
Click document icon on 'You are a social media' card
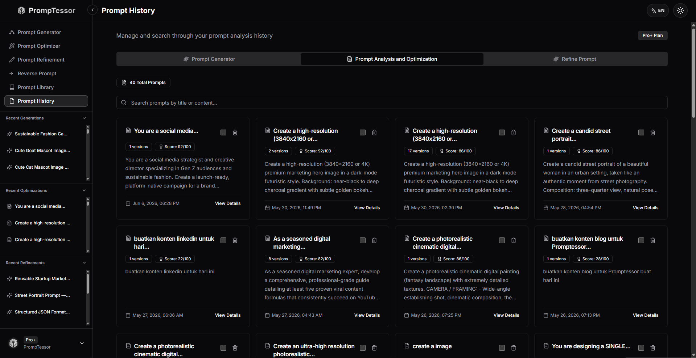128,130
